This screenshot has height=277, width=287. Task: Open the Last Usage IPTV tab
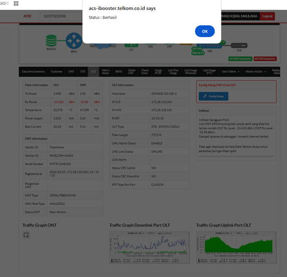point(210,72)
